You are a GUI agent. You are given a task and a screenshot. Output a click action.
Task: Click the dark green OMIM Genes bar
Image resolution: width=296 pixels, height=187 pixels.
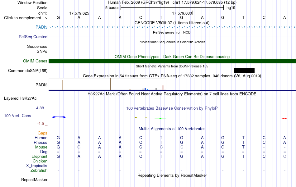(172, 61)
